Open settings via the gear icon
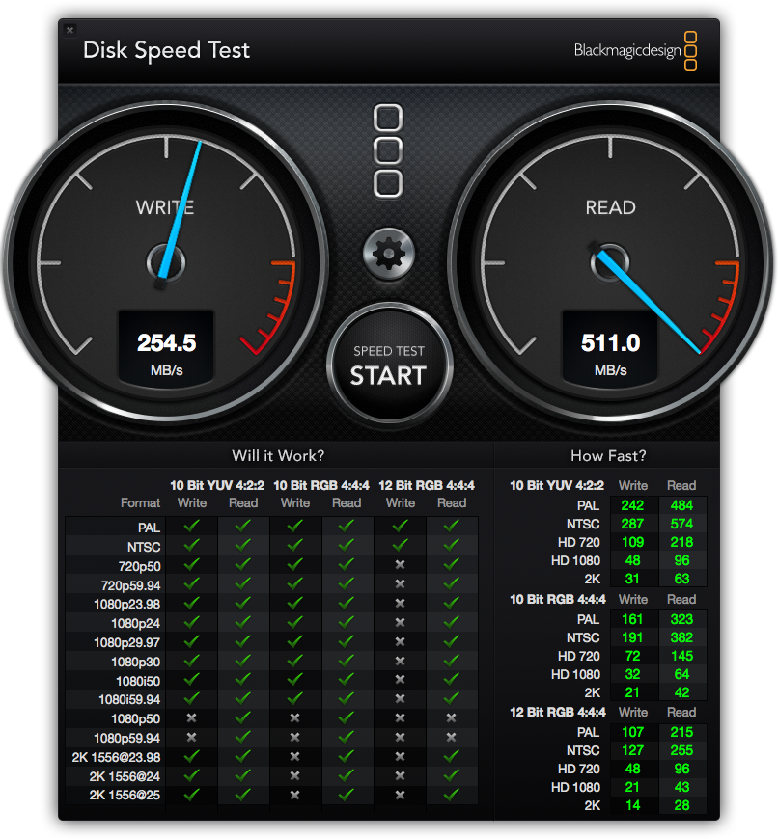 tap(389, 255)
